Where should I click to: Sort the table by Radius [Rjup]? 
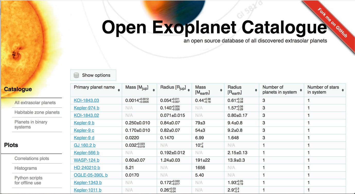click(189, 90)
